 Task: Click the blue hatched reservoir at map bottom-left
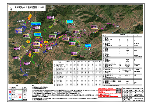click(x=24, y=72)
